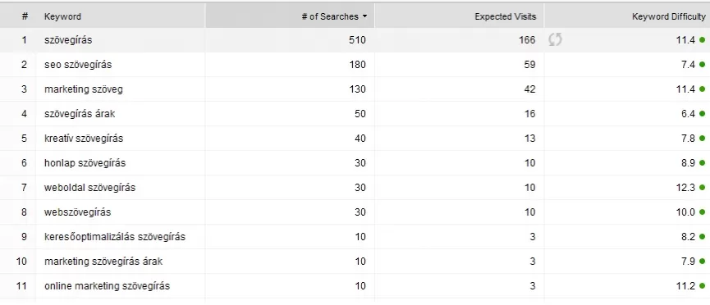This screenshot has height=305, width=710.
Task: Click the green dot beside difficulty 10.0
Action: point(703,212)
